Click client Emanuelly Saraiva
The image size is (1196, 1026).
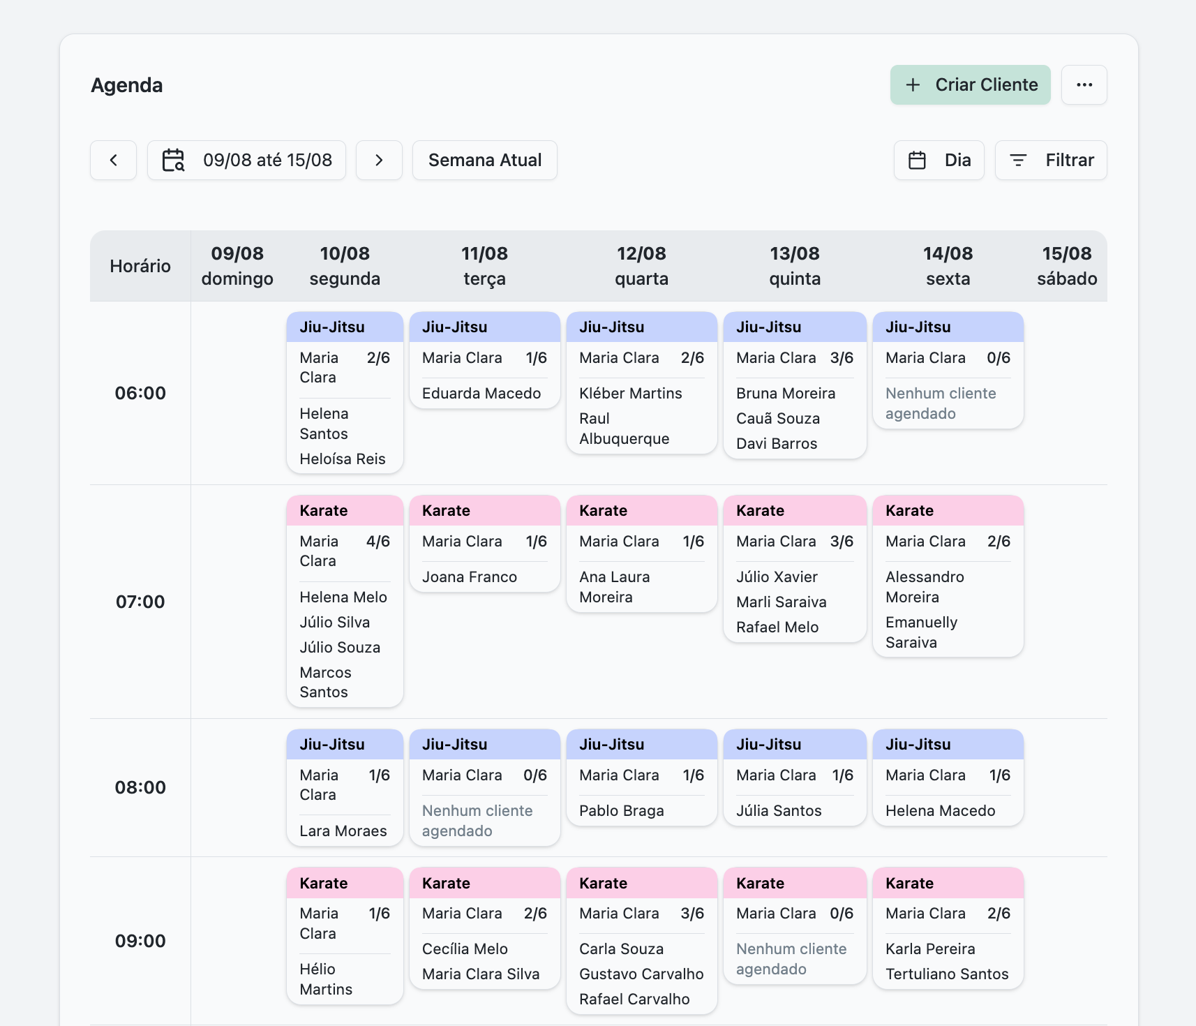point(921,632)
